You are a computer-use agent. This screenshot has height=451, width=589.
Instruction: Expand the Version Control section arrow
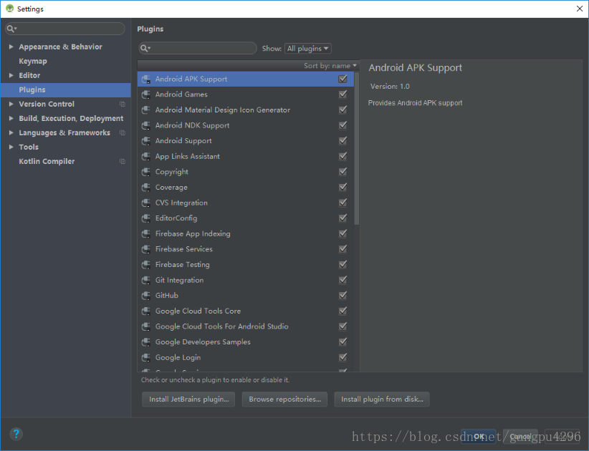pos(11,104)
